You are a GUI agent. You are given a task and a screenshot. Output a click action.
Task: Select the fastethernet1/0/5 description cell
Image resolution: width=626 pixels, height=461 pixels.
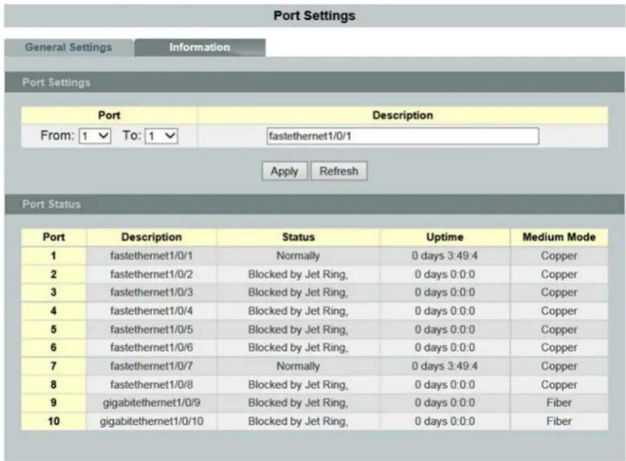click(151, 329)
